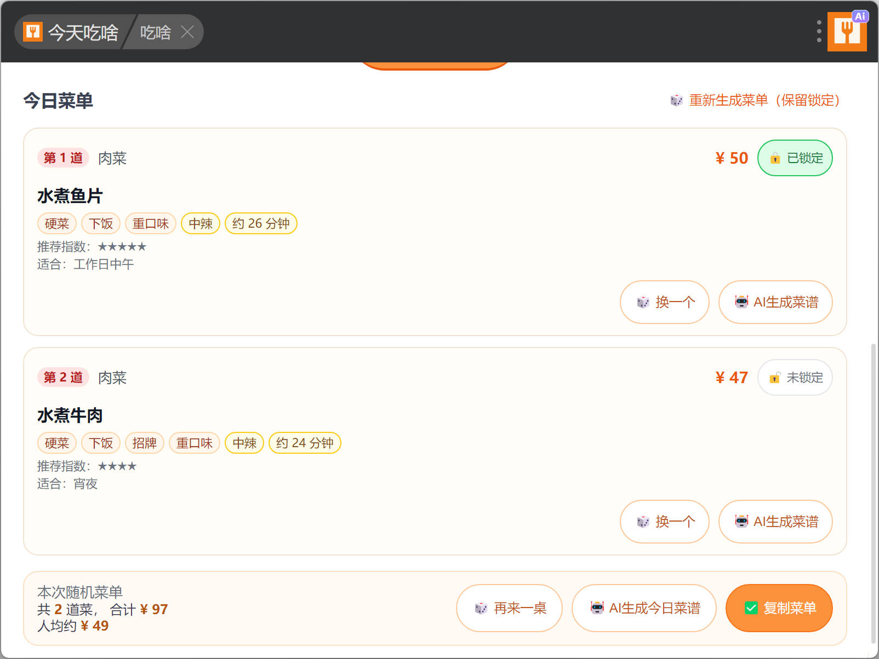Screen dimensions: 879x659
Task: Swap 水煮鱼片 with 换一个 button
Action: (x=664, y=302)
